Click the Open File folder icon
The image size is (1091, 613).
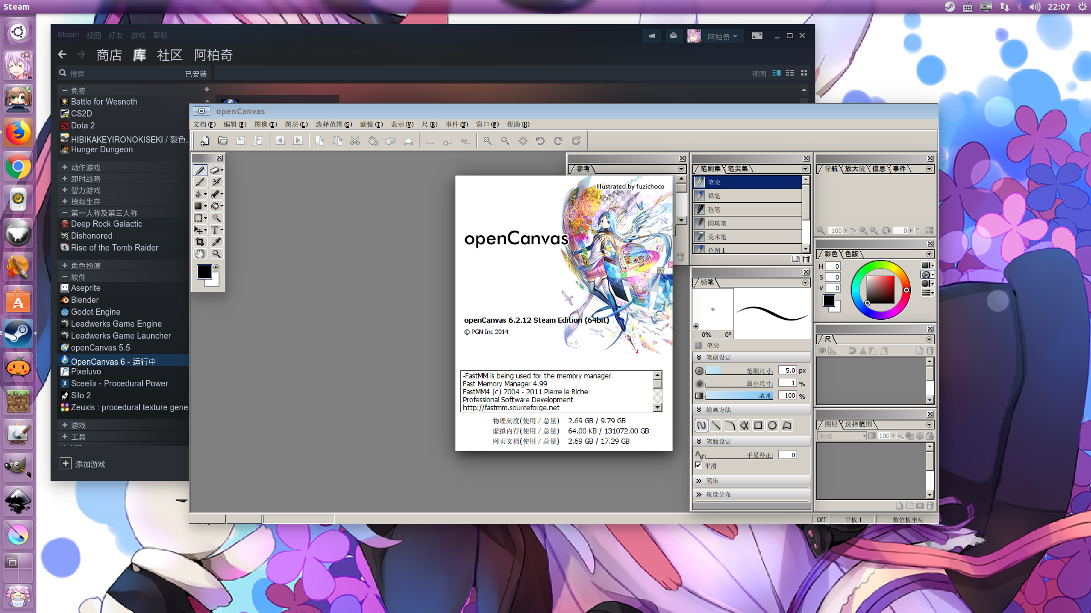pyautogui.click(x=223, y=141)
